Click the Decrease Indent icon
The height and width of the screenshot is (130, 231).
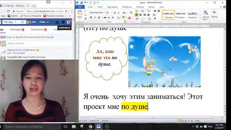point(155,11)
